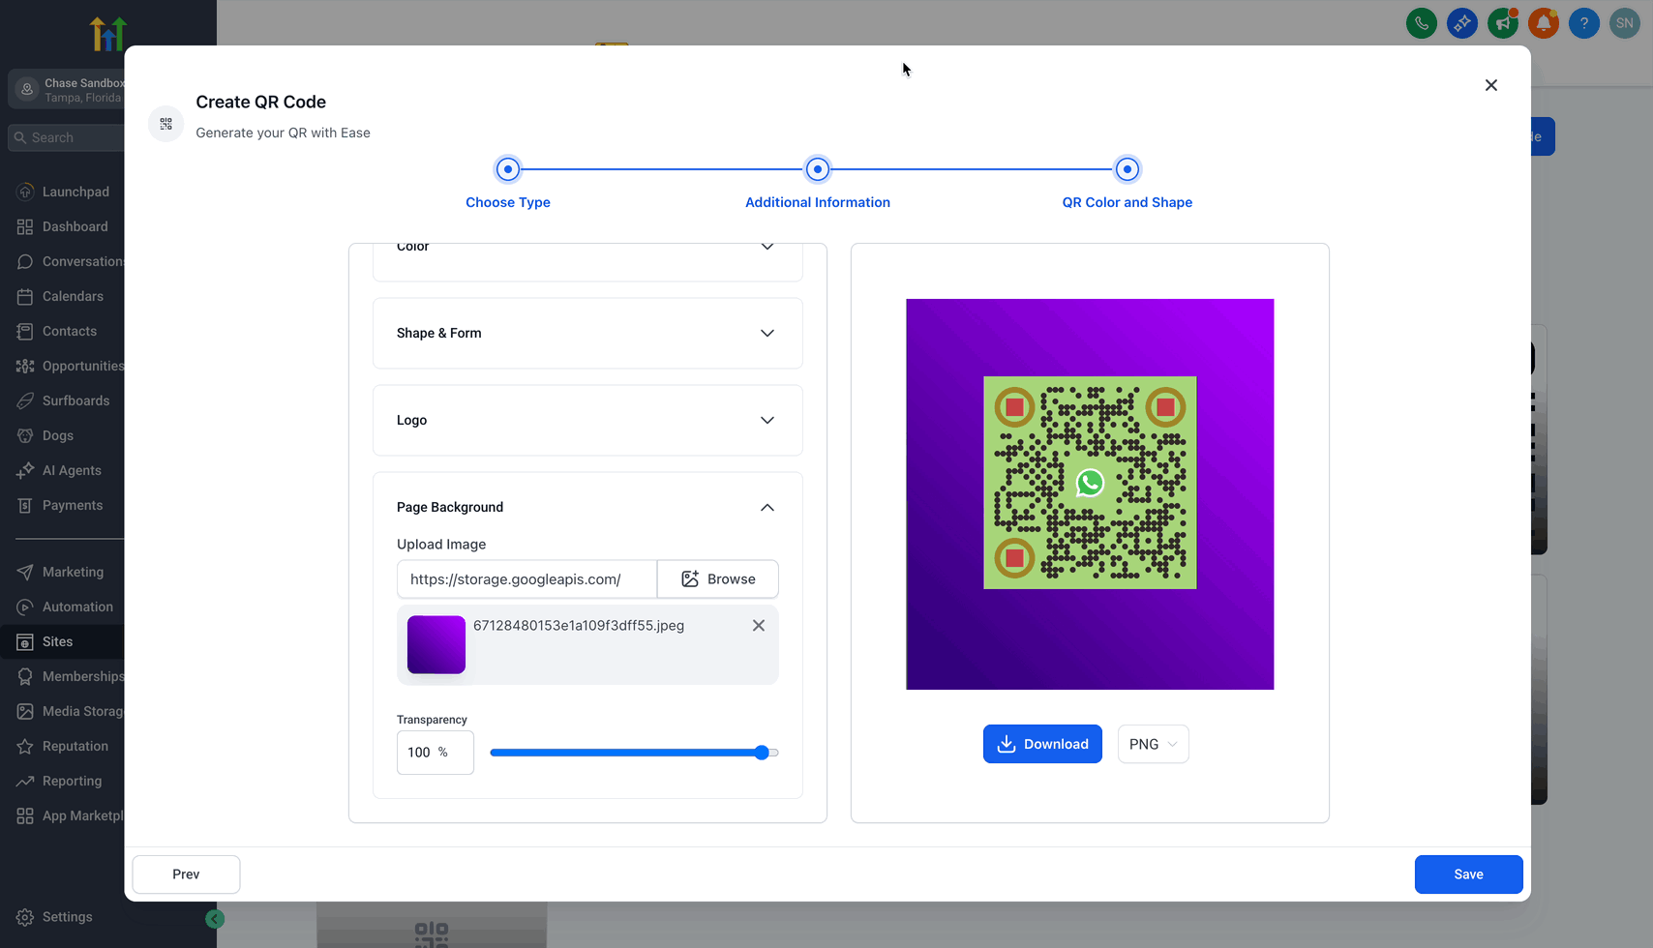The width and height of the screenshot is (1653, 948).
Task: Click the file name 67128480153e1a109f3dff55.jpeg
Action: coord(579,626)
